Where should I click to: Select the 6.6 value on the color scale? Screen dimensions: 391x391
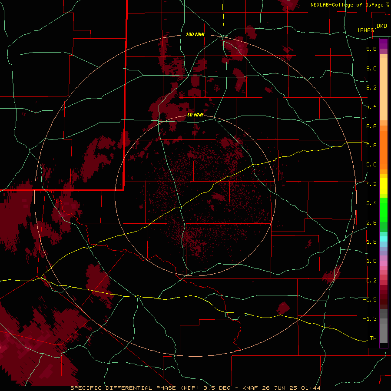(x=371, y=126)
